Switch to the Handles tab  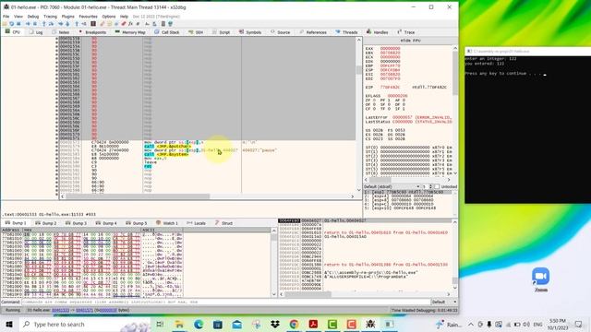(377, 32)
